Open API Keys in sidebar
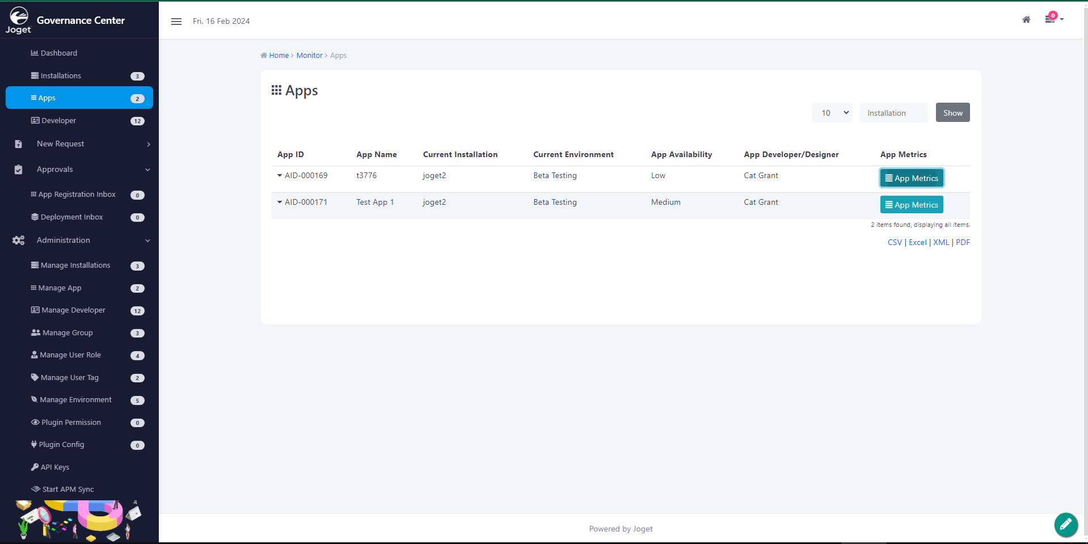The height and width of the screenshot is (544, 1088). [x=54, y=467]
